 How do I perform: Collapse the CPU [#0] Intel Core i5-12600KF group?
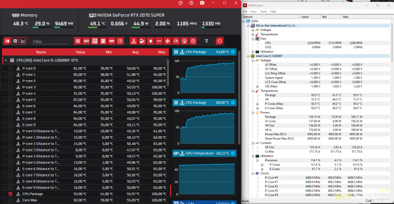[x=5, y=60]
